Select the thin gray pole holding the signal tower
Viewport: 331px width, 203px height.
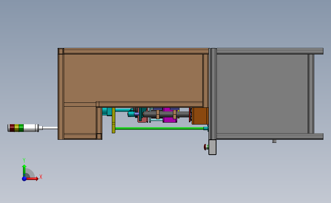[50, 128]
